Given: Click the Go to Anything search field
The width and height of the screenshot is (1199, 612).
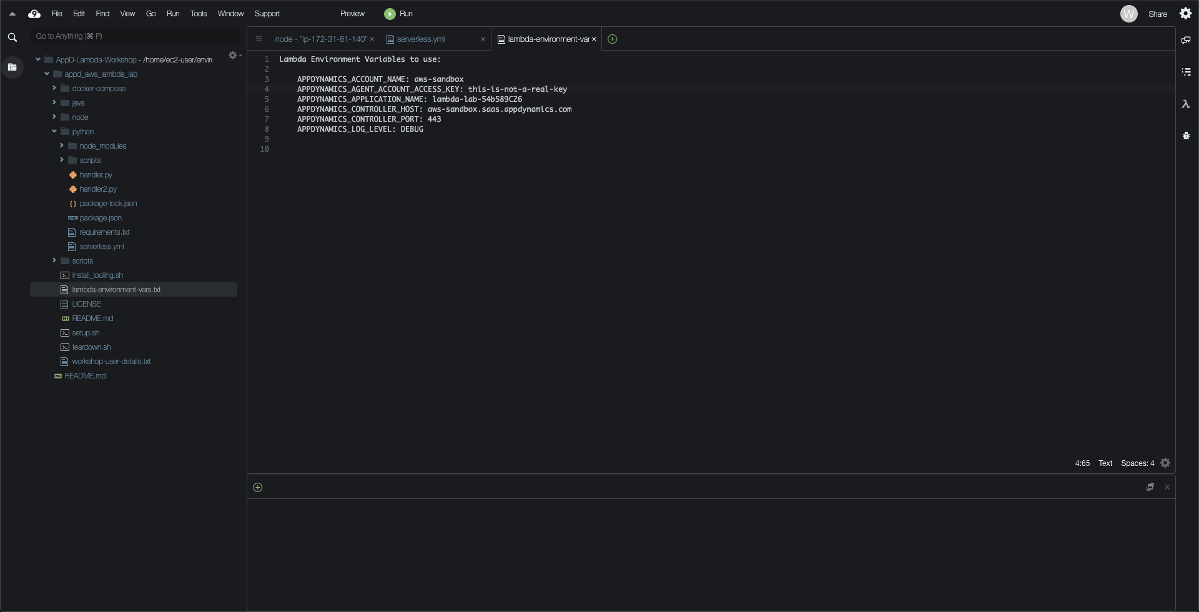Looking at the screenshot, I should 135,36.
